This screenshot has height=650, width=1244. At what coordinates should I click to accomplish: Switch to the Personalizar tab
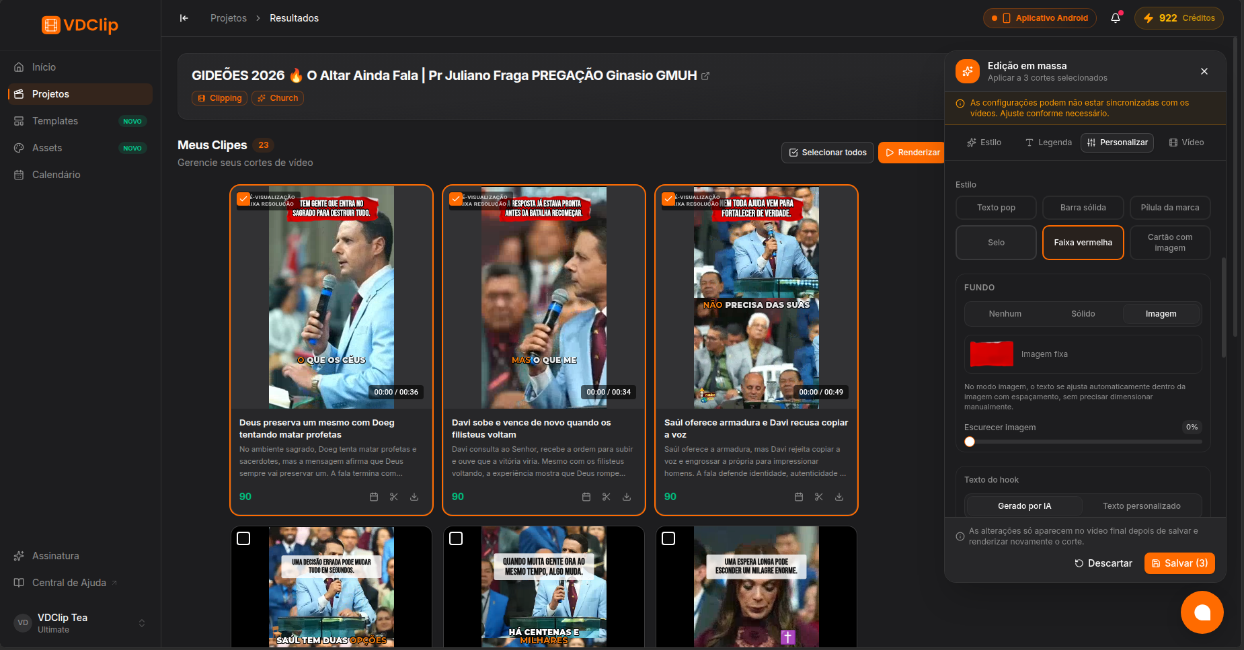point(1117,143)
